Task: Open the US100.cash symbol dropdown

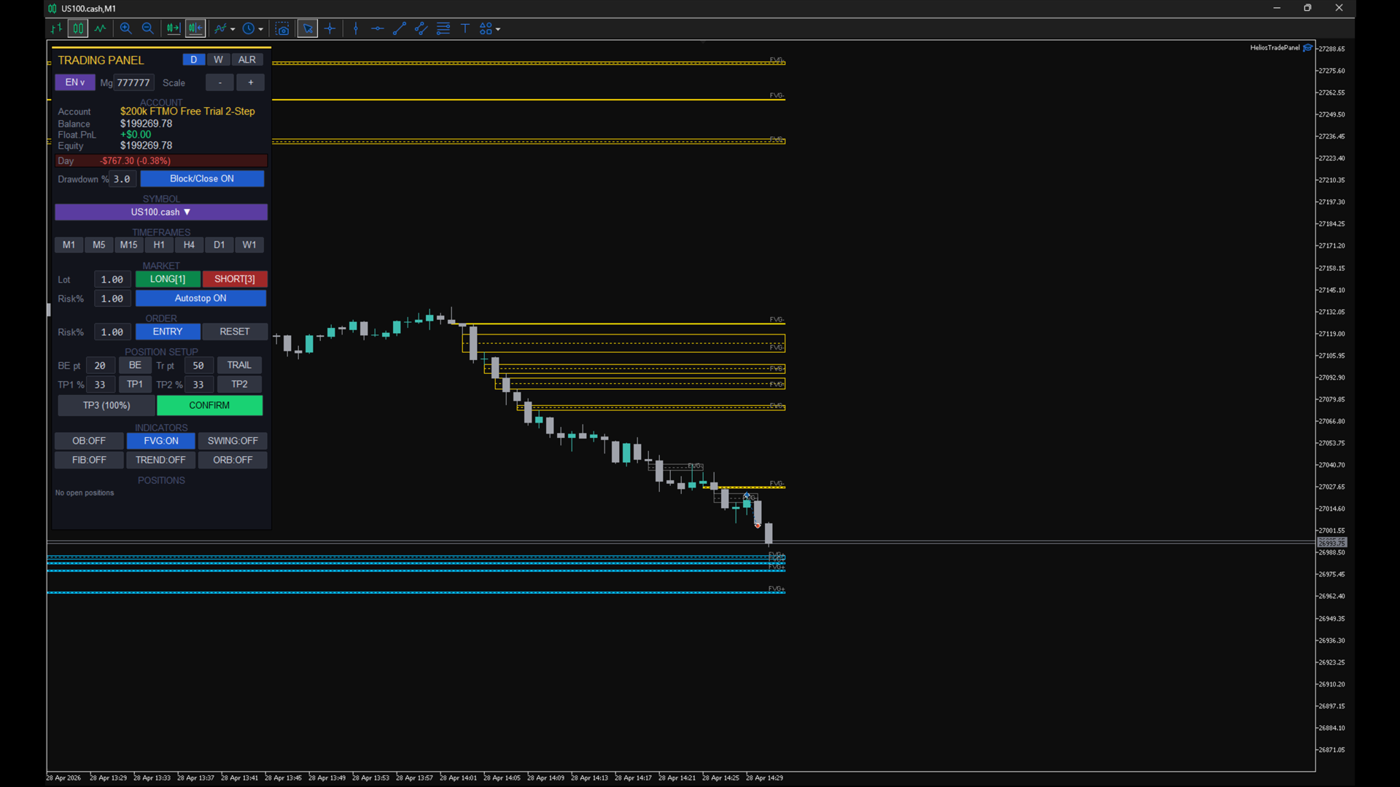Action: tap(160, 212)
